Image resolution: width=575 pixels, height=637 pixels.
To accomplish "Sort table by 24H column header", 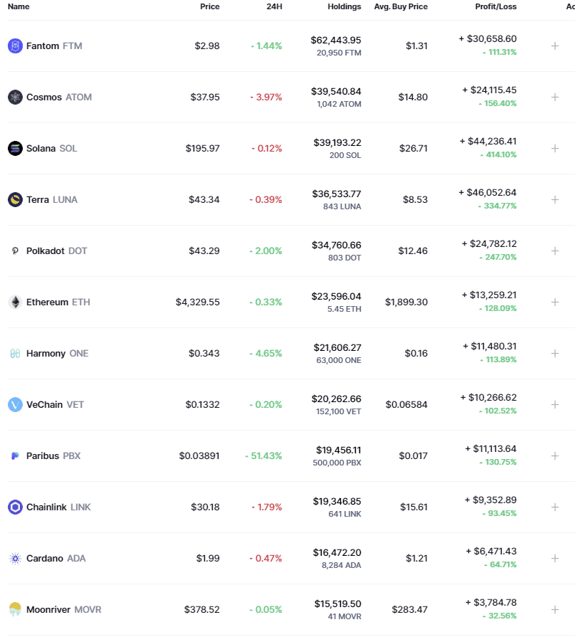I will [x=274, y=6].
